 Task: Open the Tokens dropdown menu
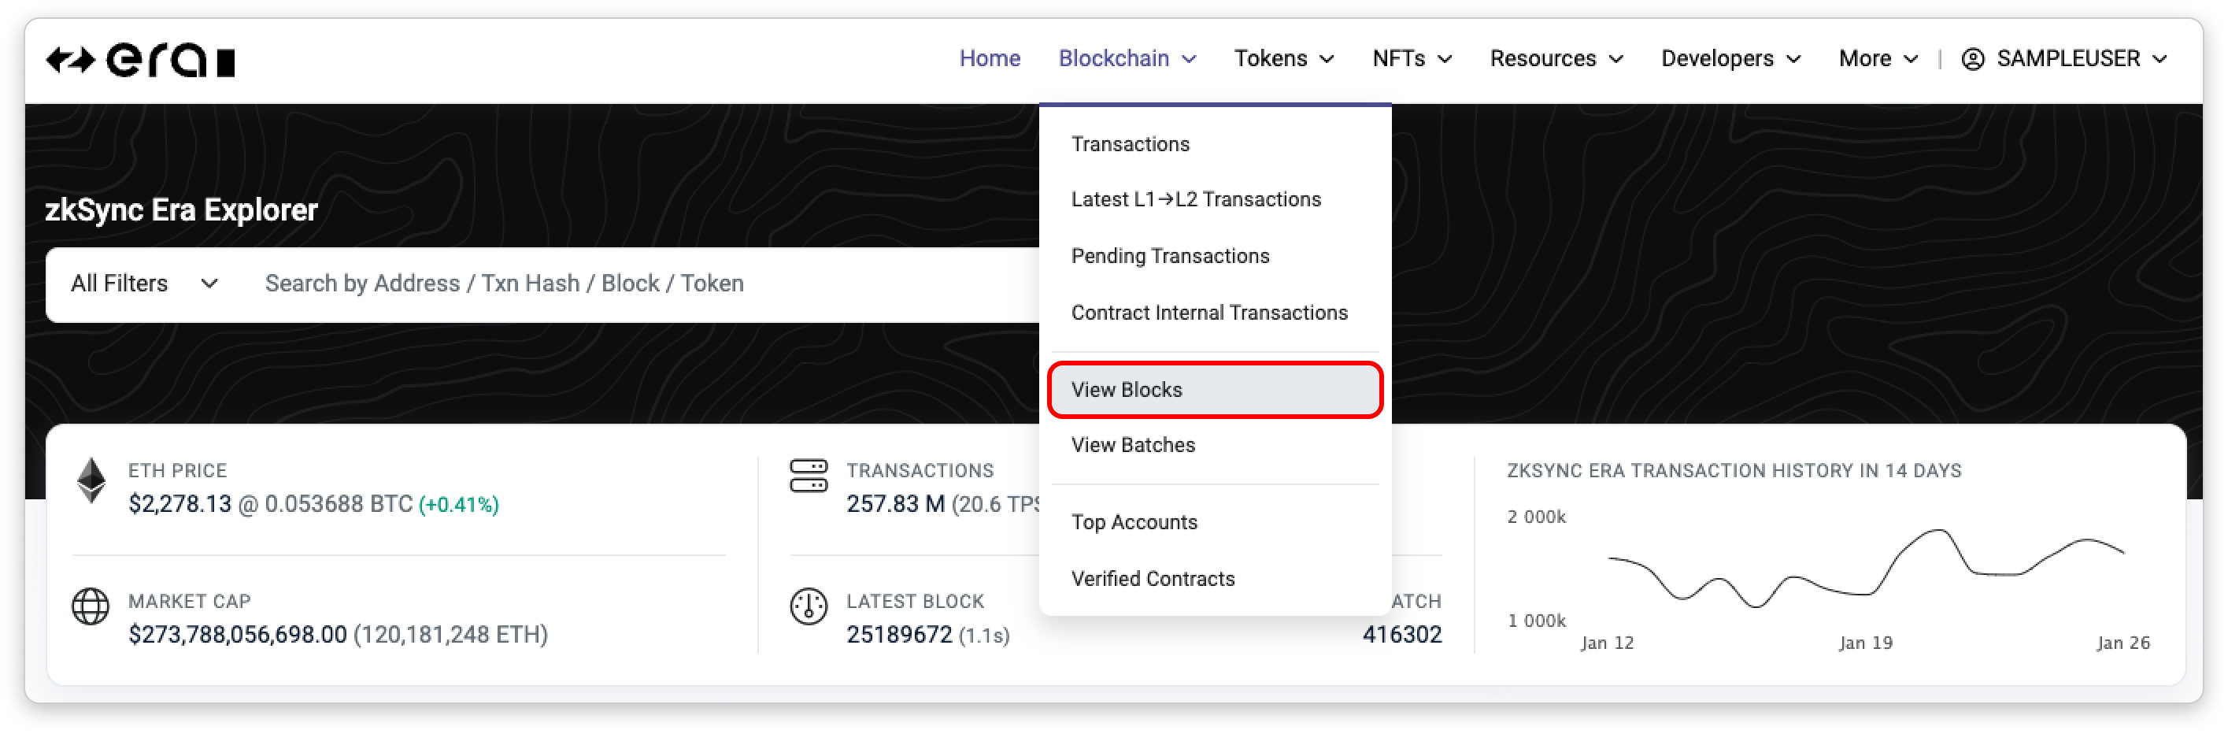(x=1283, y=59)
